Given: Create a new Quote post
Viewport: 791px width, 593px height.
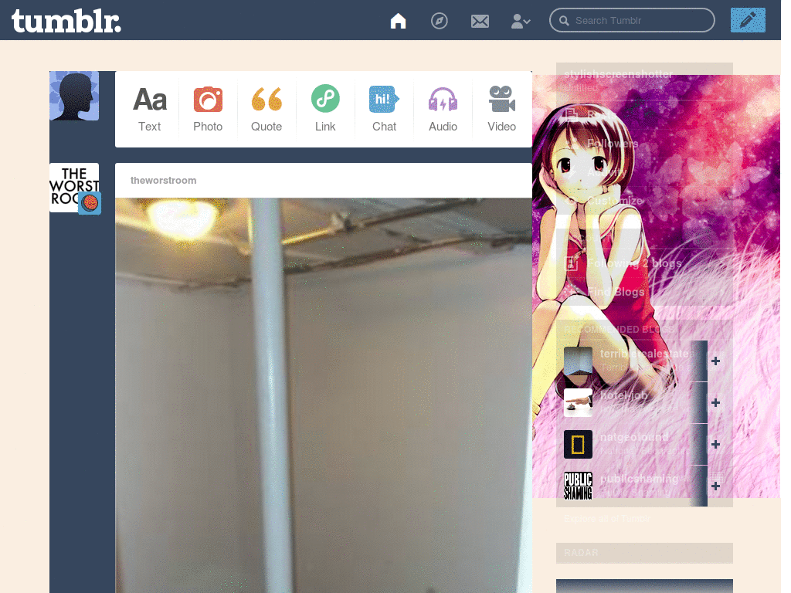Looking at the screenshot, I should pyautogui.click(x=266, y=110).
